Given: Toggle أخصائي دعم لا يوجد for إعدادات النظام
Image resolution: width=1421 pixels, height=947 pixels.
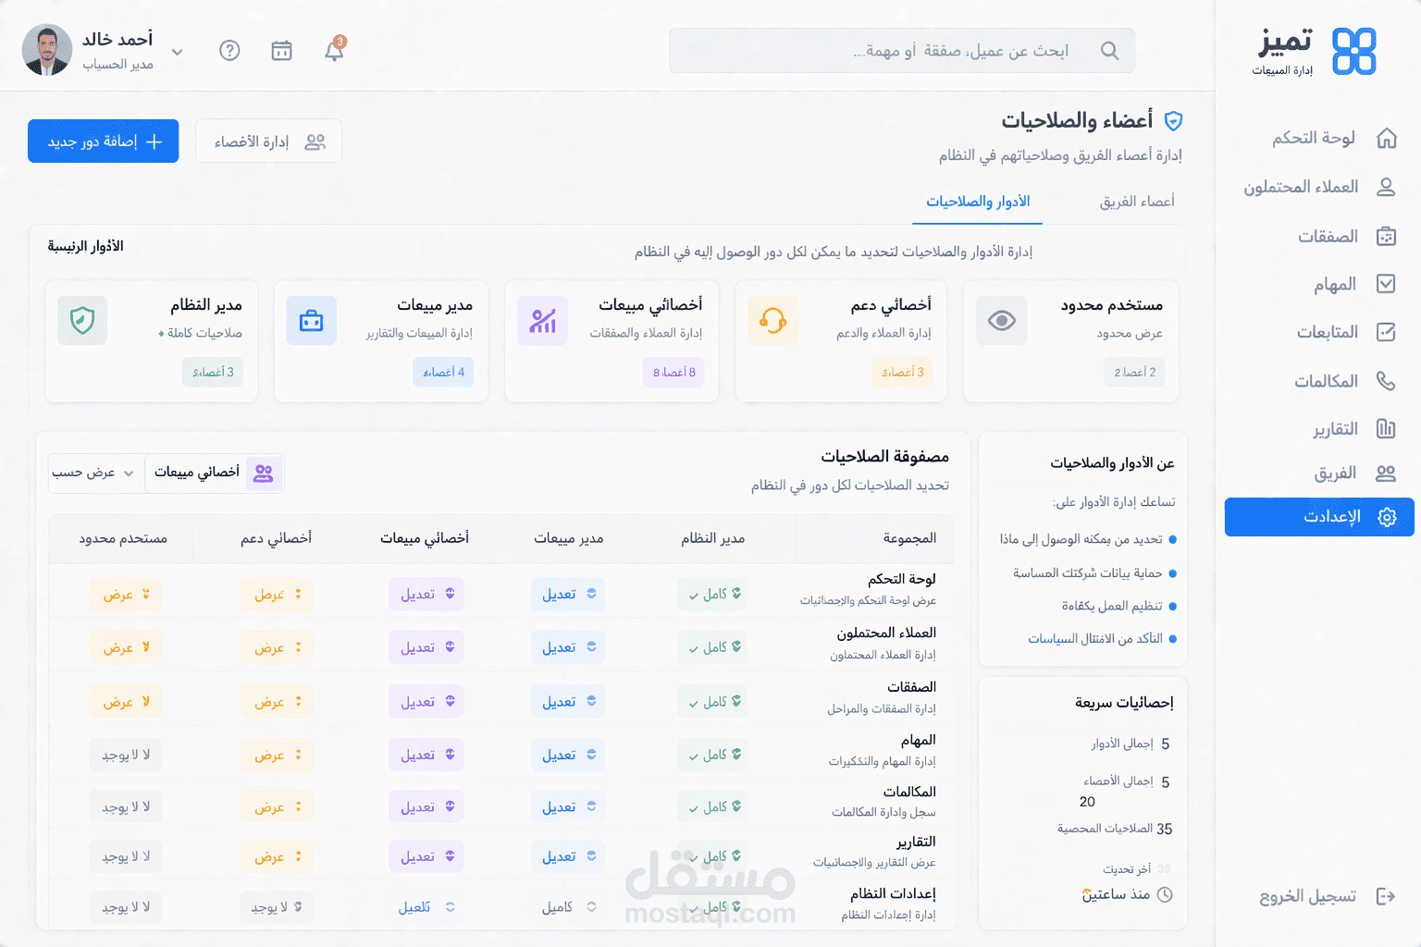Looking at the screenshot, I should 277,907.
